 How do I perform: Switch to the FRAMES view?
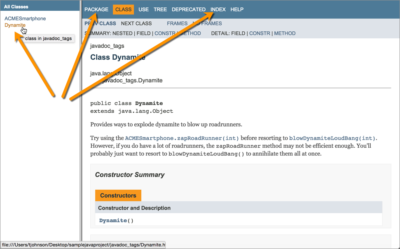point(177,23)
